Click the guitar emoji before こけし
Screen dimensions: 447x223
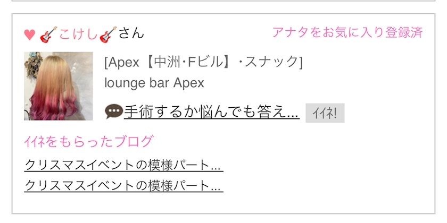[48, 35]
